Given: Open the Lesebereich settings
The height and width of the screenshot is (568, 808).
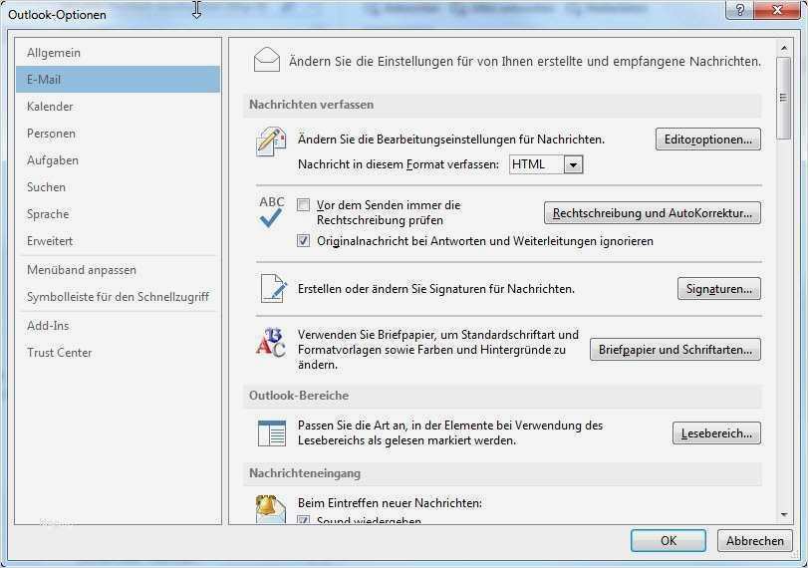Looking at the screenshot, I should tap(716, 433).
